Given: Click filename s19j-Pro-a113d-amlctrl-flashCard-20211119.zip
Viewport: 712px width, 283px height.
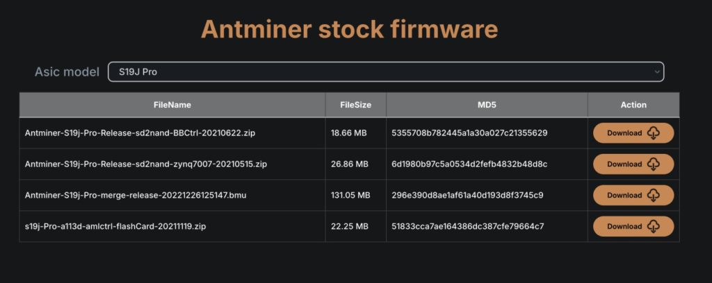Looking at the screenshot, I should click(x=115, y=226).
